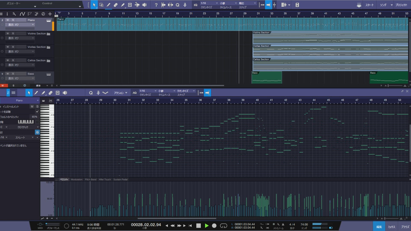Mute the Piano track
Viewport: 411px width, 231px height.
8,20
